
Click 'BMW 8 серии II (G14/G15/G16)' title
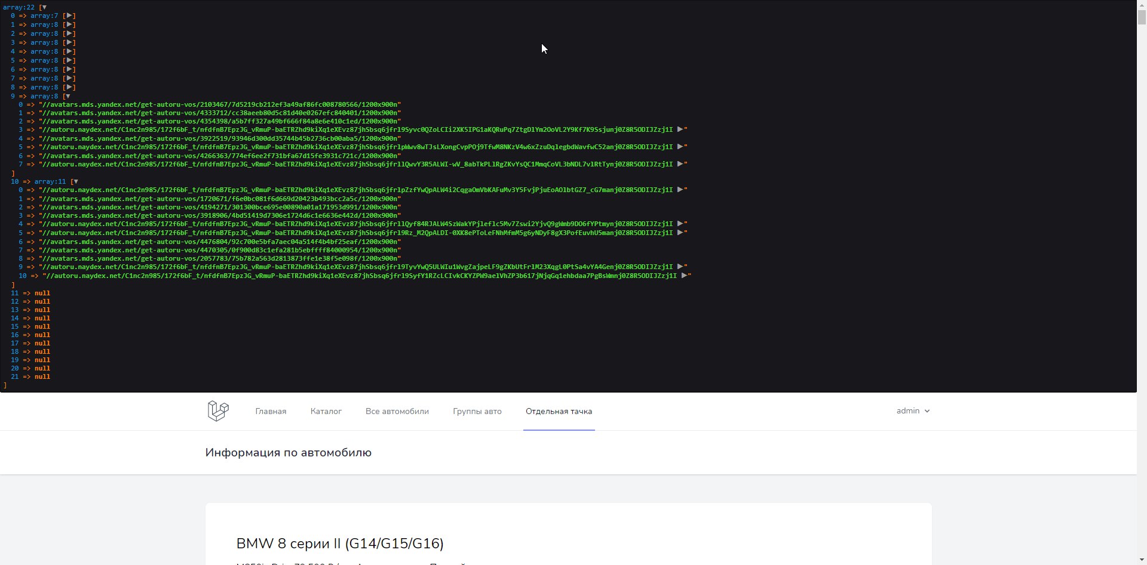340,544
